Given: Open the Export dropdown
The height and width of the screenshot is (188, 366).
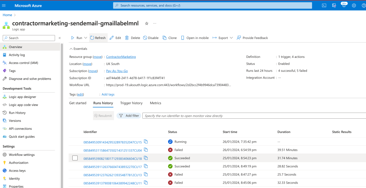Looking at the screenshot, I should pyautogui.click(x=223, y=38).
